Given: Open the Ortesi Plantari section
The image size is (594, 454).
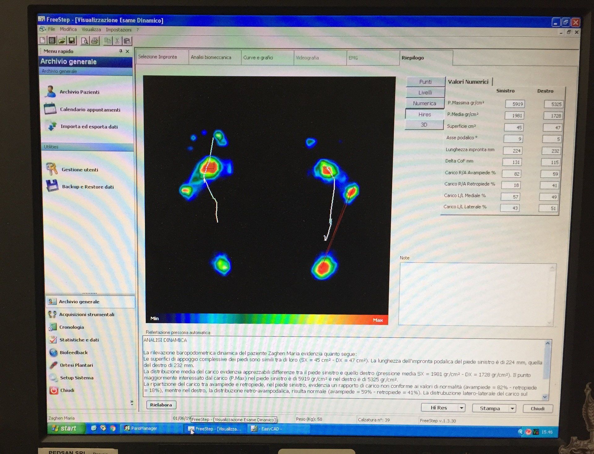Looking at the screenshot, I should [x=71, y=365].
